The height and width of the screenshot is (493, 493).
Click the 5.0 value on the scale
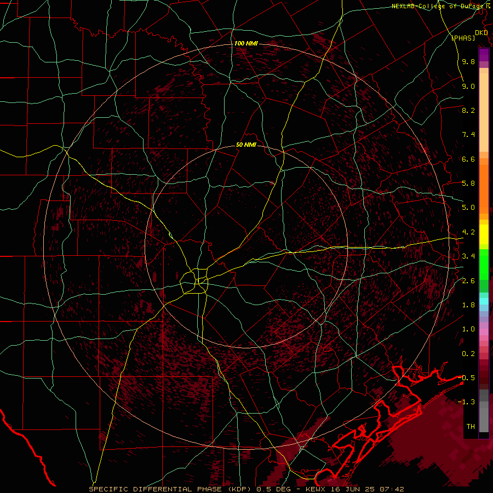click(468, 208)
